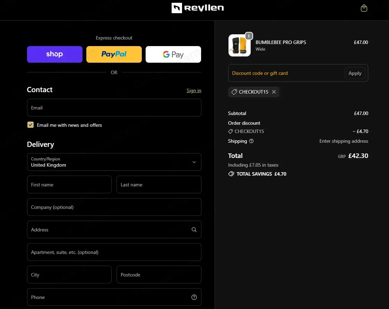This screenshot has height=309, width=389.
Task: Focus the Last name field
Action: tap(159, 185)
